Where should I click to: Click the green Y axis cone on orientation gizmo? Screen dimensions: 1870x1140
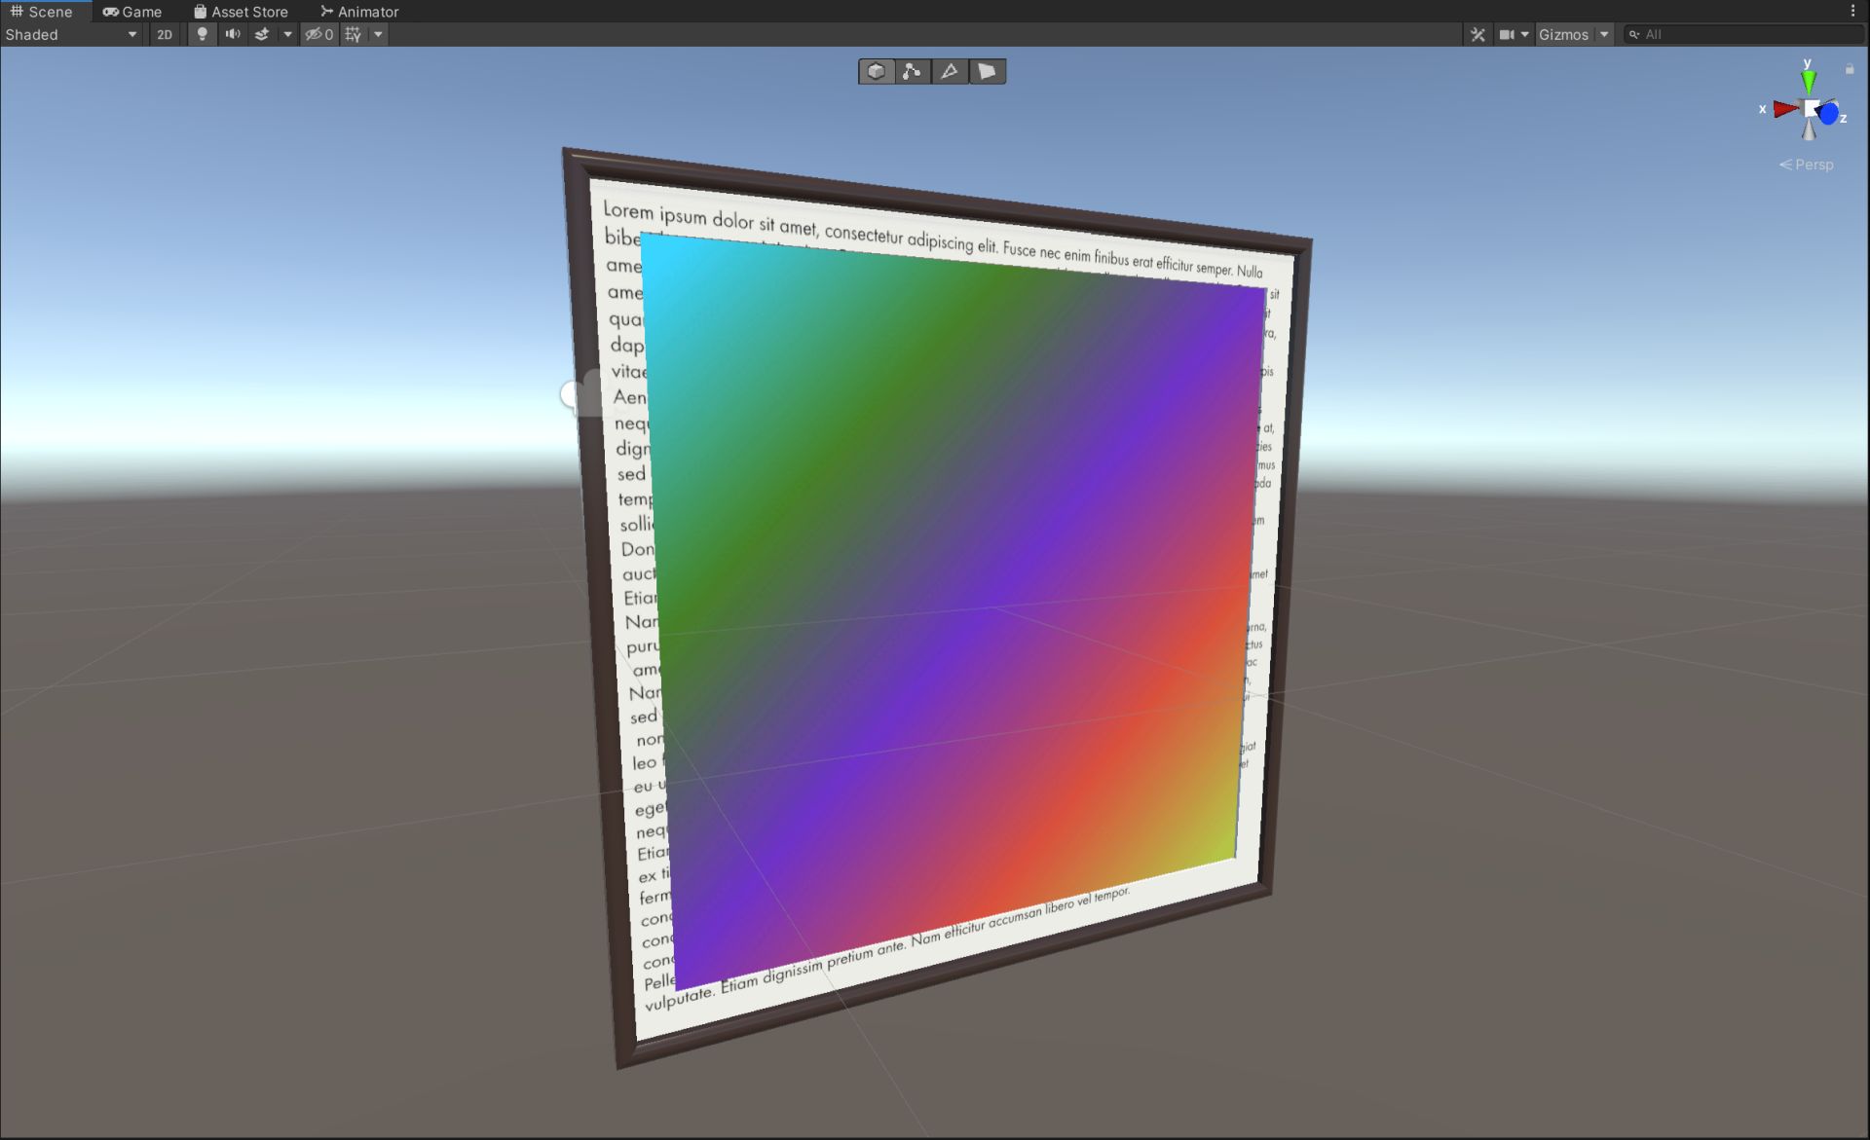click(x=1809, y=80)
